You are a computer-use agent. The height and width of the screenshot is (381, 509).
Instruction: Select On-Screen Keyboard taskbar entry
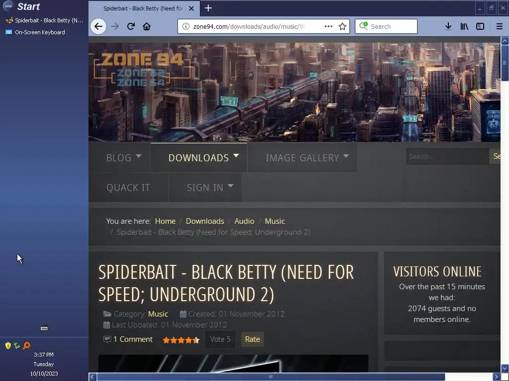pos(35,32)
